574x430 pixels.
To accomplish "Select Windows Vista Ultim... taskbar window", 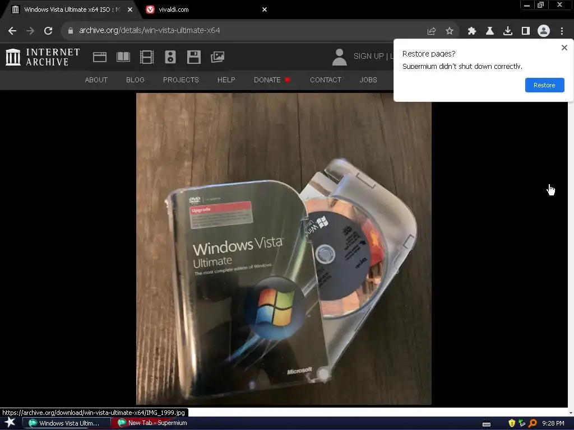I will (67, 423).
